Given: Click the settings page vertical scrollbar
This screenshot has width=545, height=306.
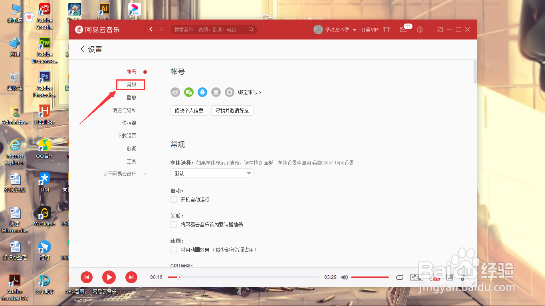Looking at the screenshot, I should tap(474, 72).
